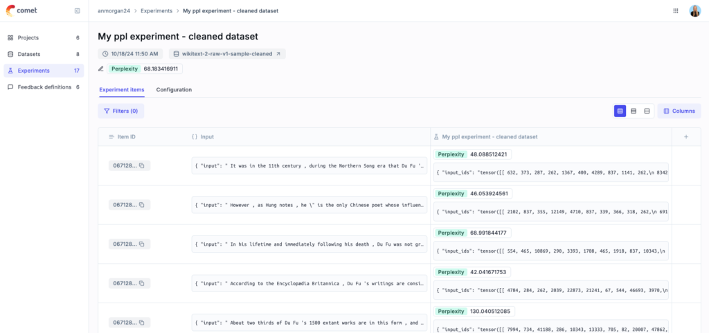Image resolution: width=709 pixels, height=333 pixels.
Task: Select the compact row height view
Action: click(620, 111)
